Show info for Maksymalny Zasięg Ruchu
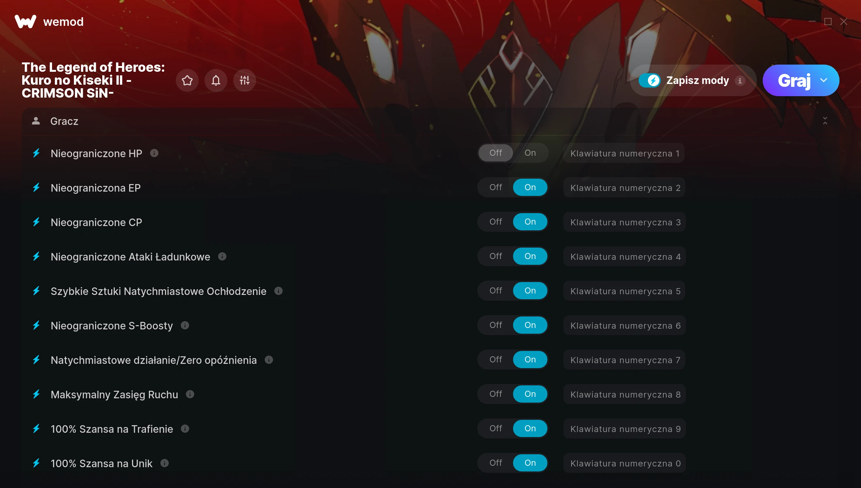Image resolution: width=861 pixels, height=488 pixels. click(190, 394)
